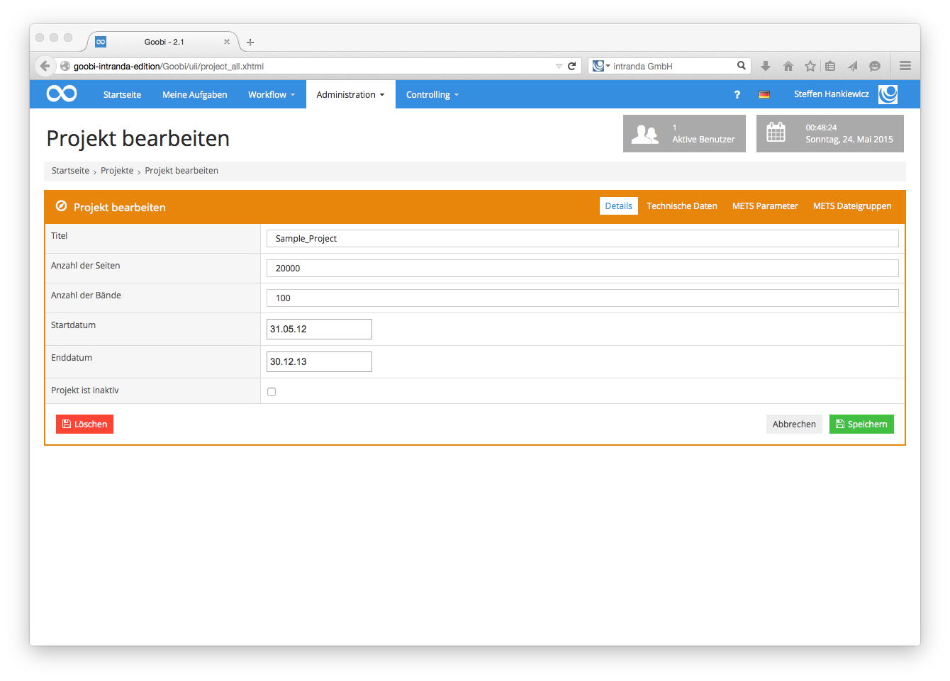This screenshot has height=681, width=950.
Task: Expand the Controlling dropdown menu
Action: click(x=432, y=94)
